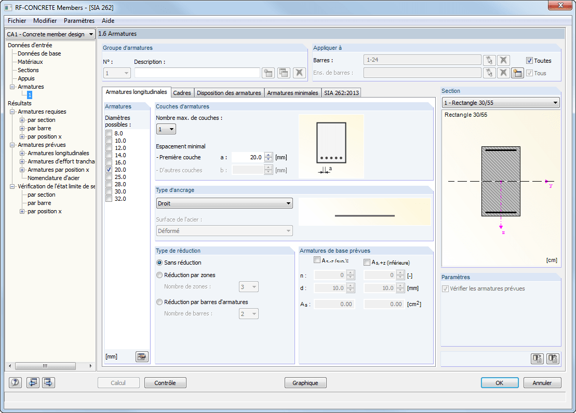This screenshot has width=576, height=413.
Task: Switch to the Armatures minimales tab
Action: [x=292, y=93]
